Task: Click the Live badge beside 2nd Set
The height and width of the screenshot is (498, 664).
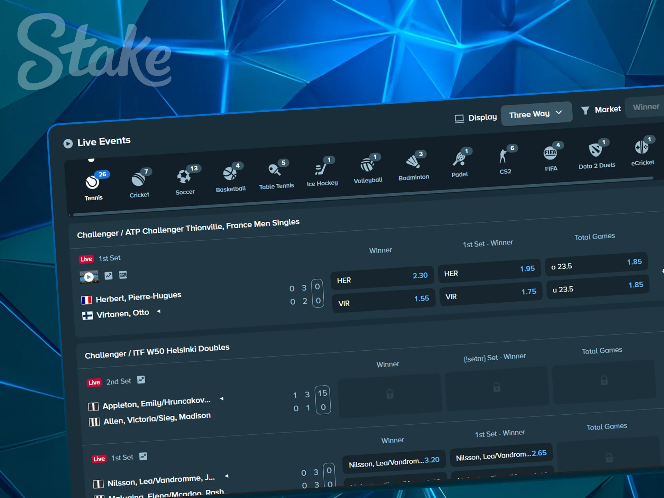Action: coord(94,382)
